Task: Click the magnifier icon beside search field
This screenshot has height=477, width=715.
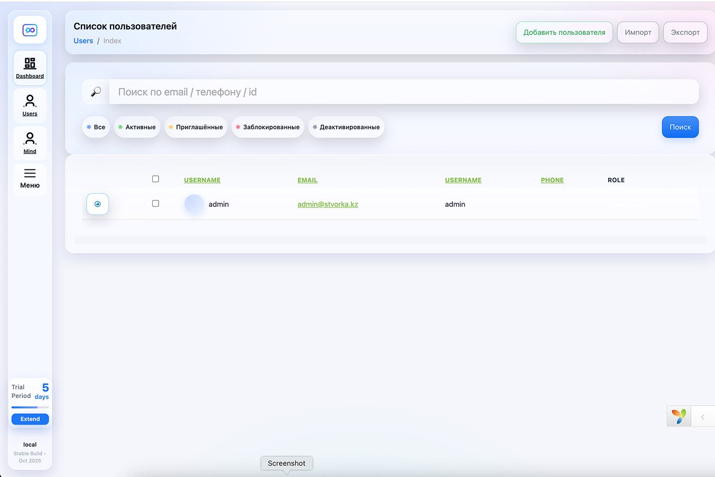Action: click(96, 92)
